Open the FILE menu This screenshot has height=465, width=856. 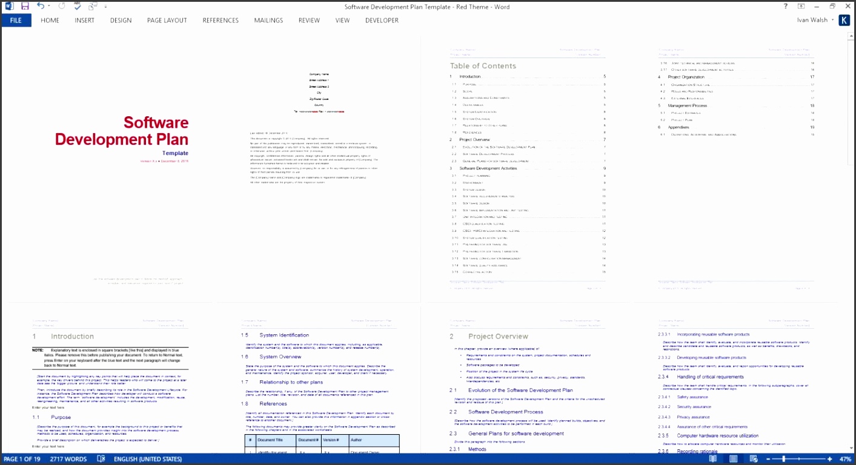pyautogui.click(x=16, y=20)
